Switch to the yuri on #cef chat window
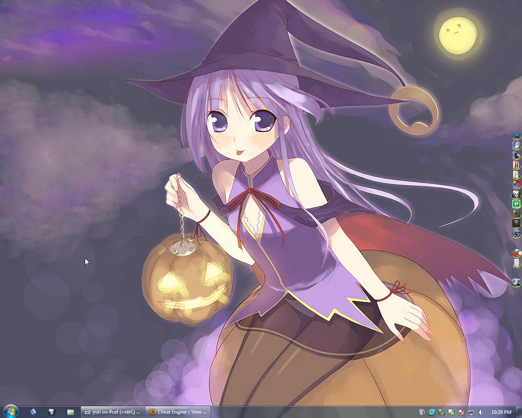This screenshot has width=522, height=418. coord(112,412)
